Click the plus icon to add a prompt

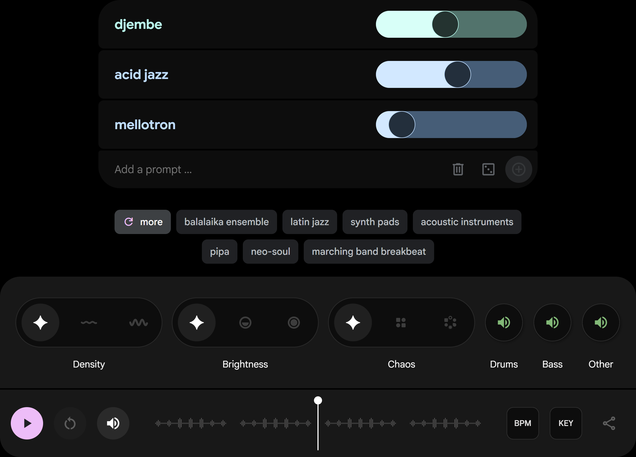click(x=519, y=169)
